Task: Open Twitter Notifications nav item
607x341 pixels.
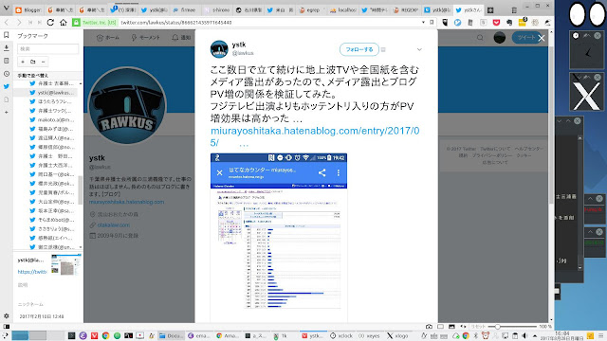Action: [x=181, y=38]
